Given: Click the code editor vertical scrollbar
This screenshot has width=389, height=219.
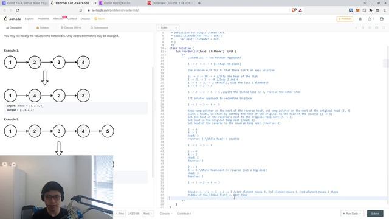Looking at the screenshot, I should pyautogui.click(x=388, y=124).
